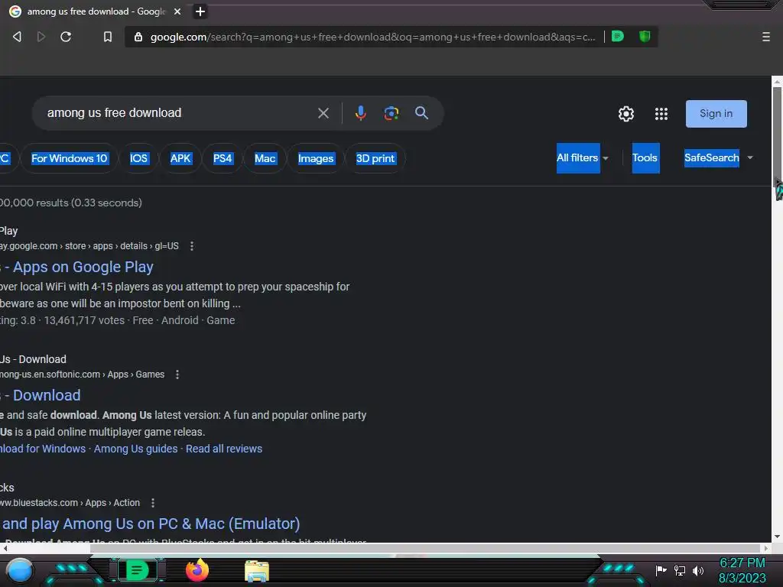Open the Google apps grid

point(661,114)
